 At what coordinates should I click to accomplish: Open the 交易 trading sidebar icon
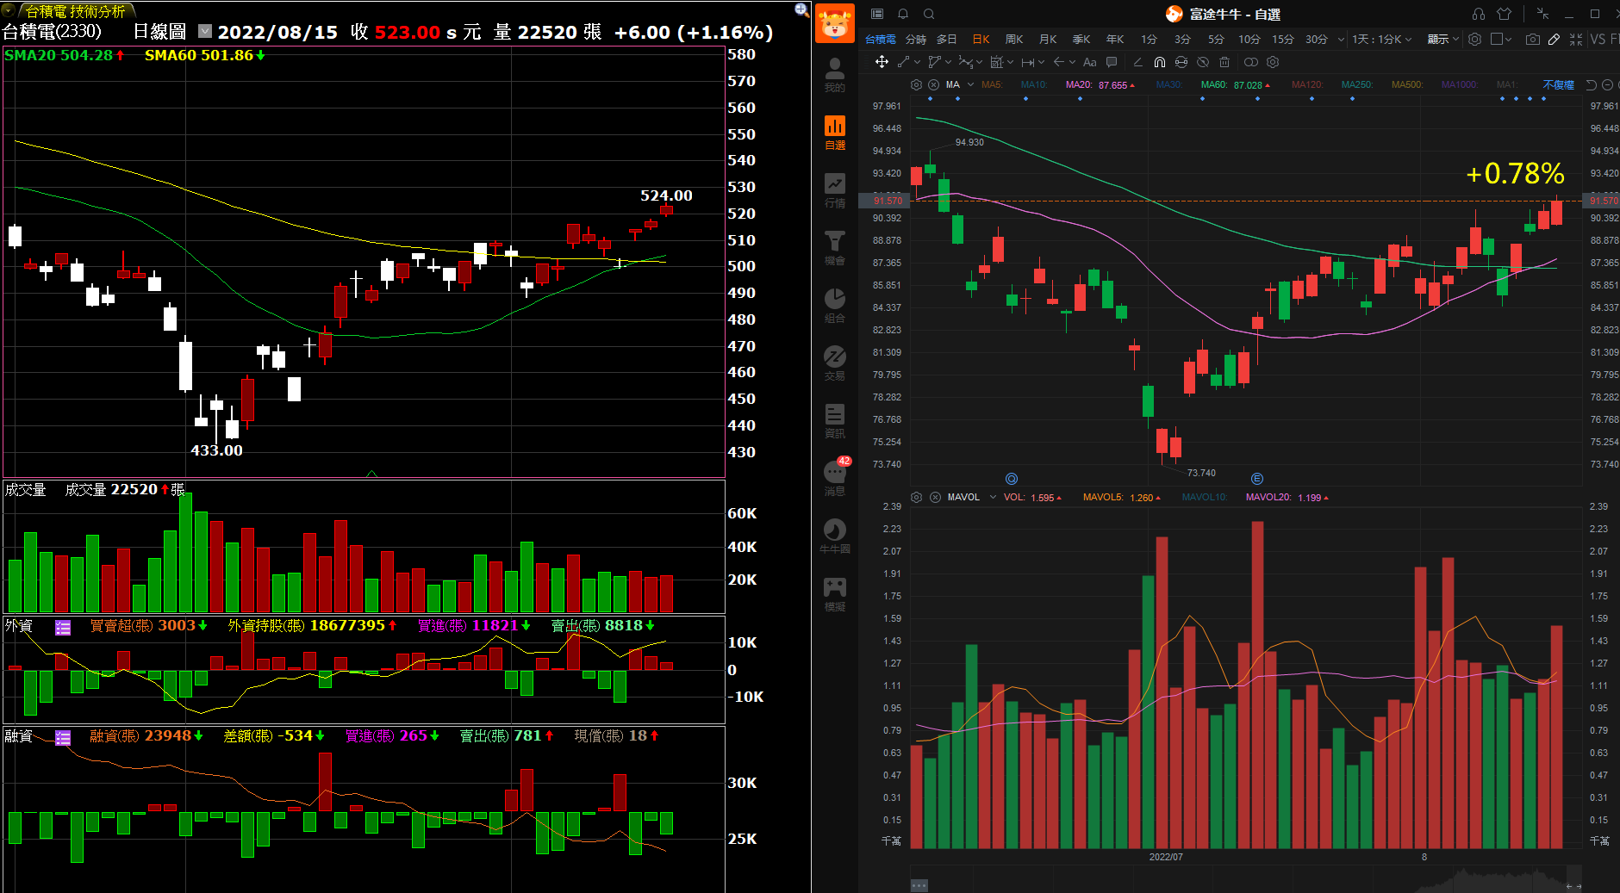pyautogui.click(x=834, y=363)
